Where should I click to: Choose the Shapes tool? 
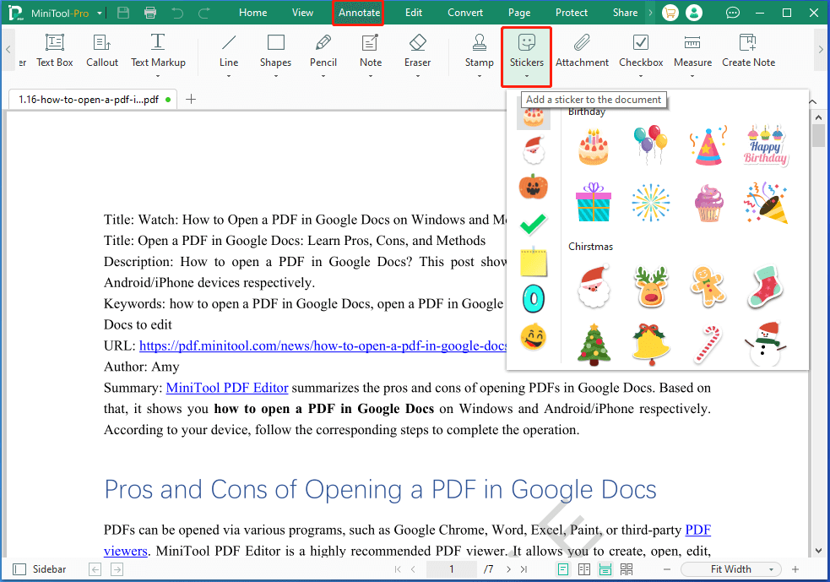pyautogui.click(x=275, y=55)
